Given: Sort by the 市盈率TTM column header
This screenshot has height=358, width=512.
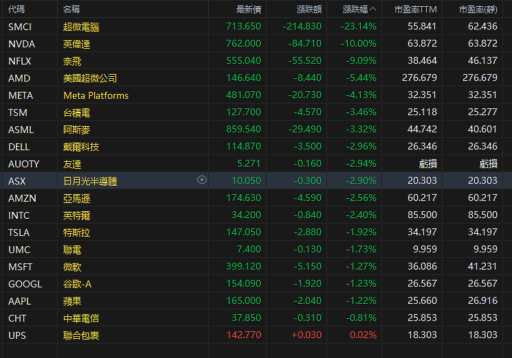Looking at the screenshot, I should 415,10.
